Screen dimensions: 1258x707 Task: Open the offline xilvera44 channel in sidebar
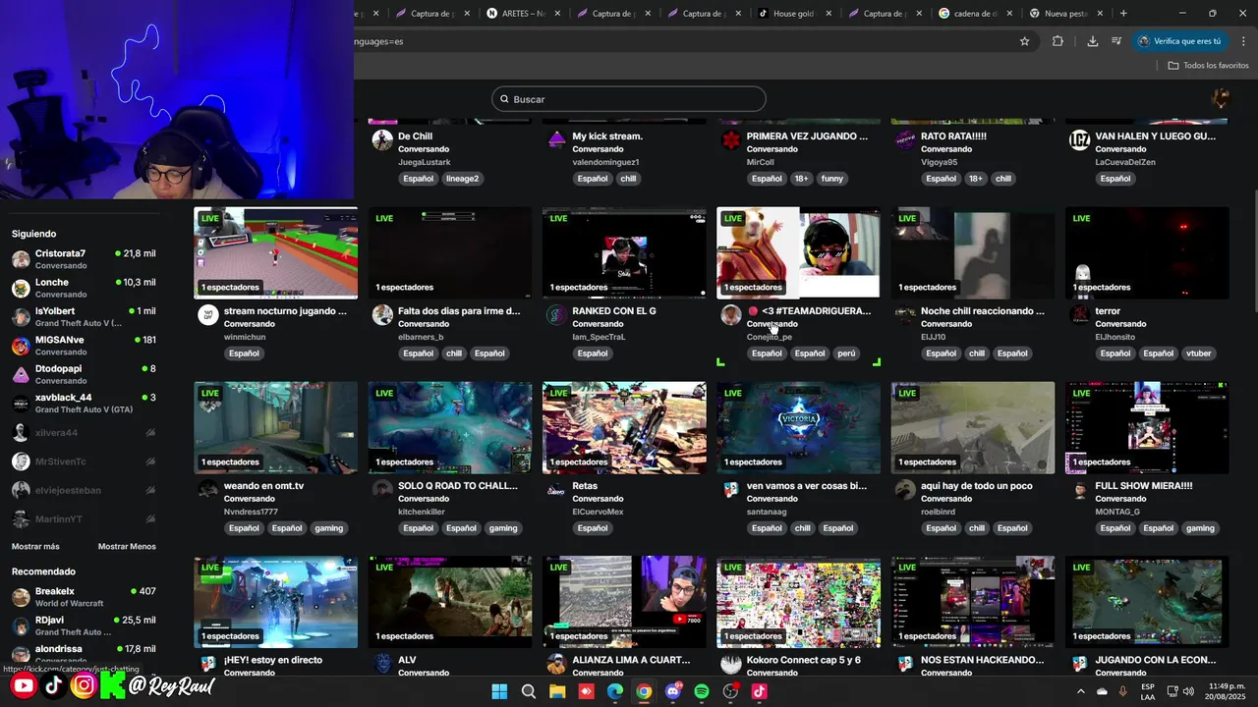click(84, 432)
